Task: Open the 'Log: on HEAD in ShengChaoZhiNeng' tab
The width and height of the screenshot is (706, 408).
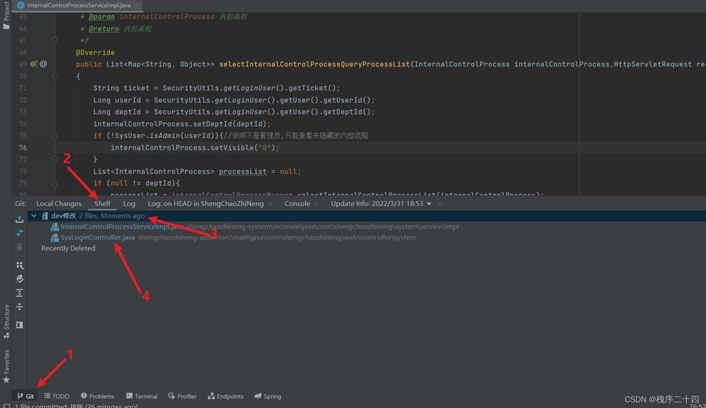Action: click(205, 204)
